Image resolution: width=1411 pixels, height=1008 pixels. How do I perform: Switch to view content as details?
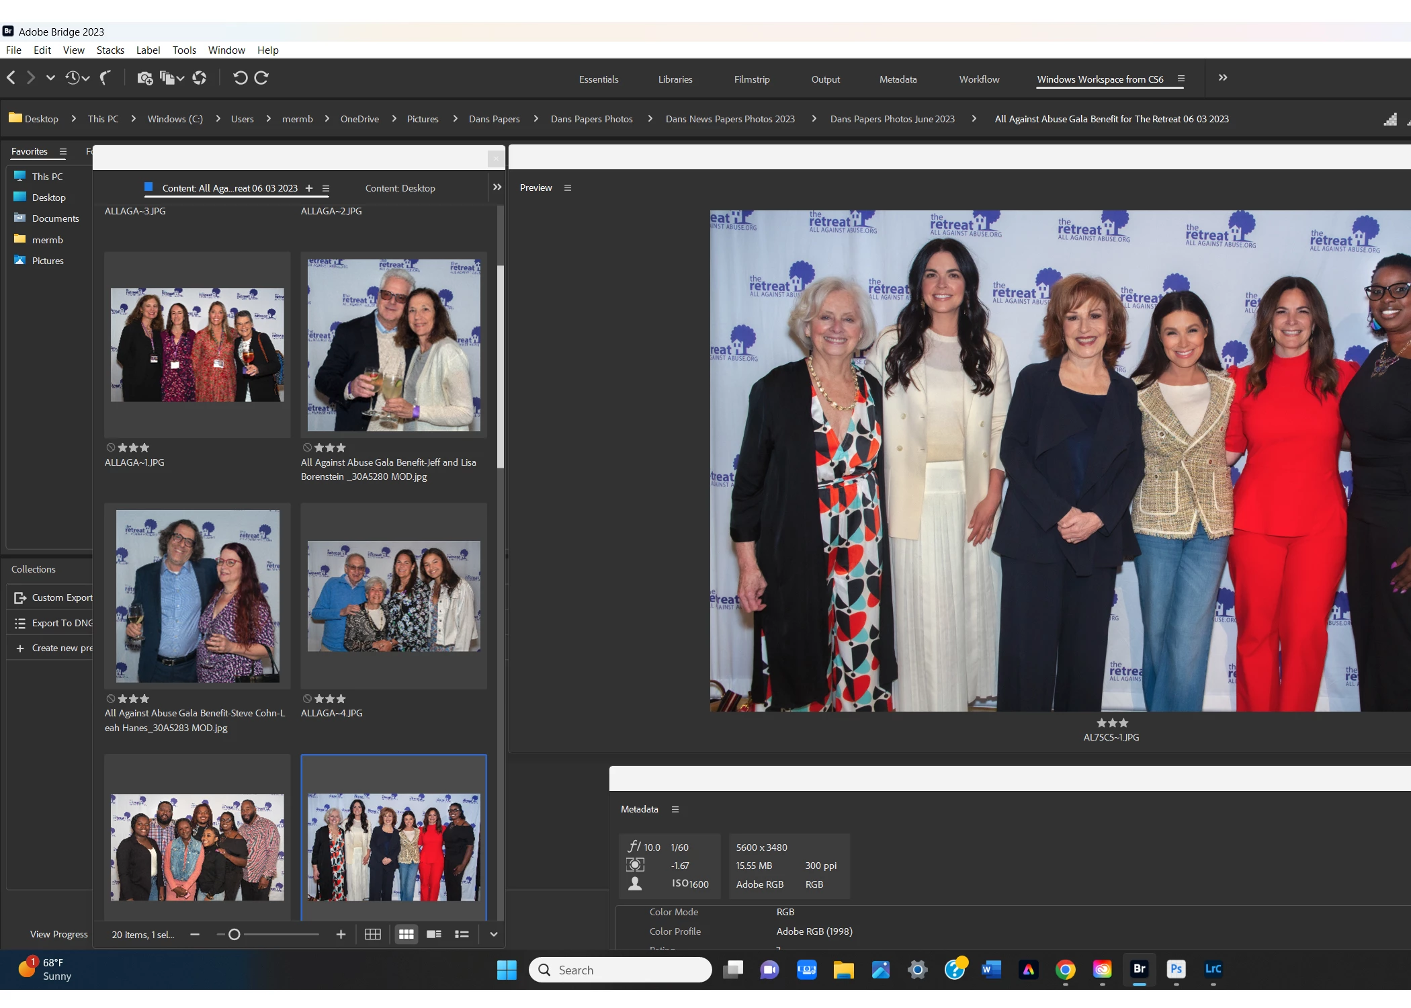tap(434, 934)
